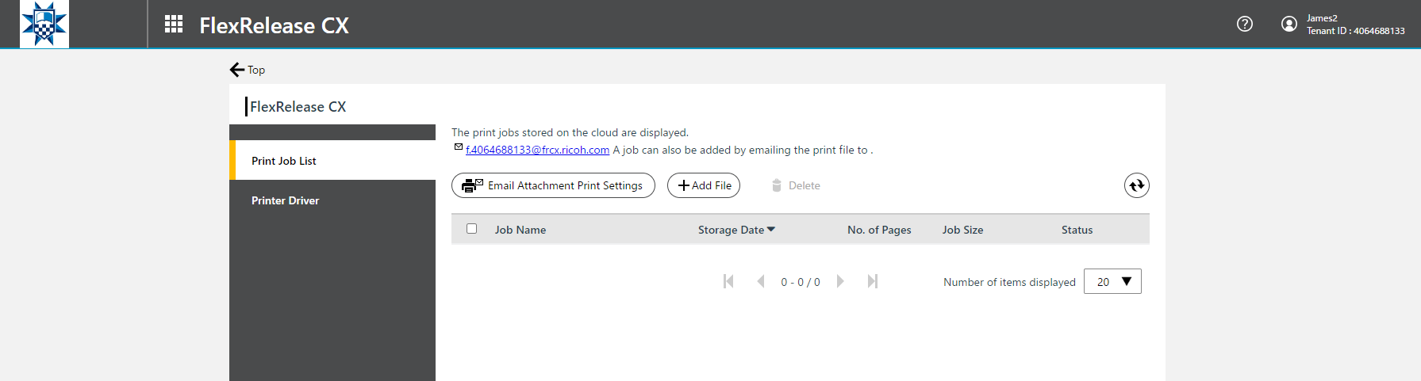Screen dimensions: 1421x381
Task: Click the No. of Pages column header
Action: [x=879, y=230]
